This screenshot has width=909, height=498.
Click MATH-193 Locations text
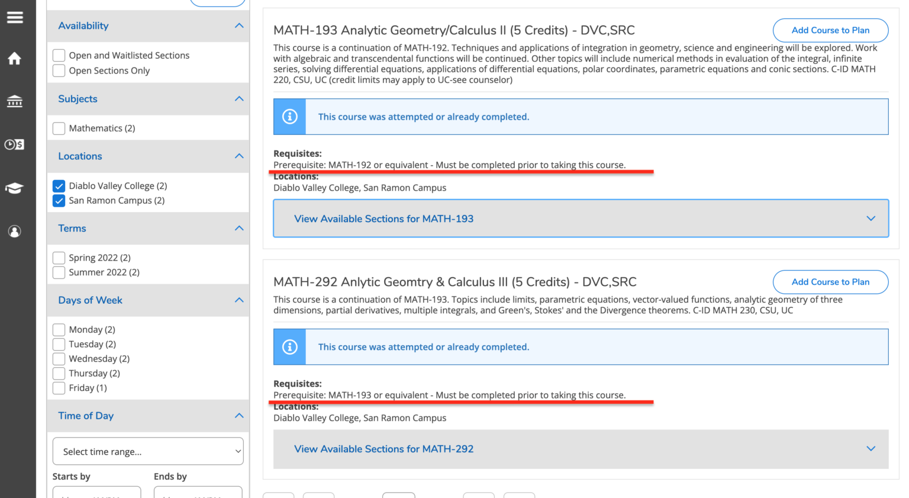[360, 188]
